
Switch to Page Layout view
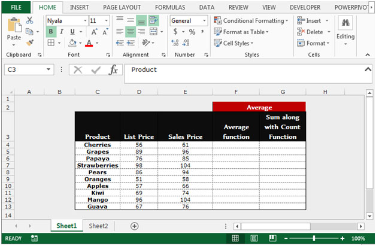(254, 238)
